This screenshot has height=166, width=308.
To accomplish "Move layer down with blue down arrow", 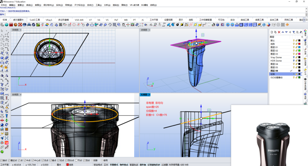I will (x=286, y=32).
